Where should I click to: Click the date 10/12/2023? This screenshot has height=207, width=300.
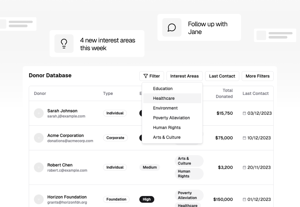point(259,138)
